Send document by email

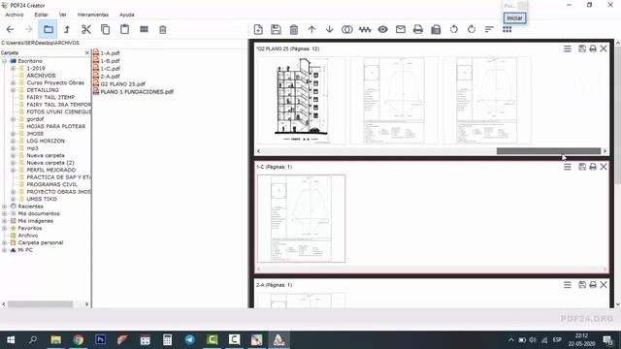(401, 29)
